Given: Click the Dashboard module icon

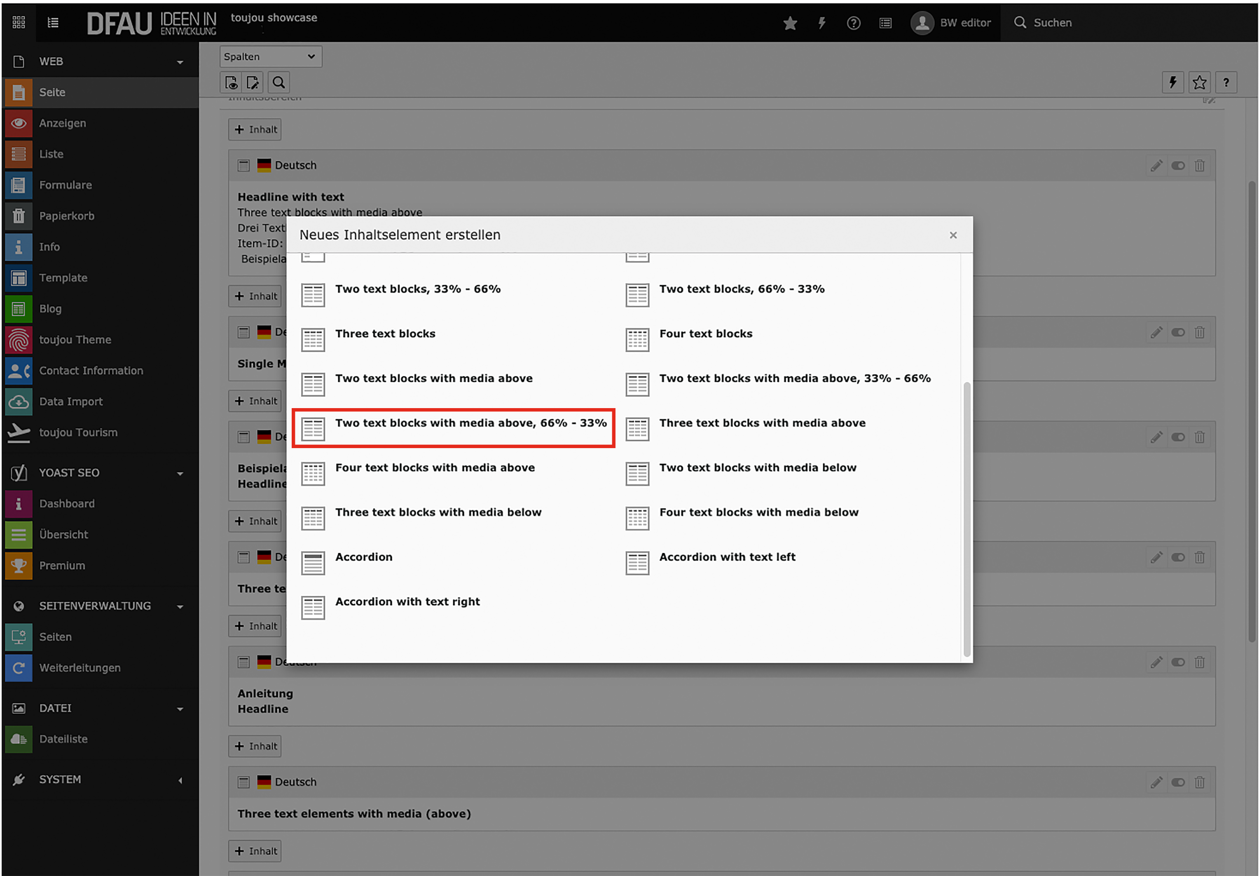Looking at the screenshot, I should 19,504.
